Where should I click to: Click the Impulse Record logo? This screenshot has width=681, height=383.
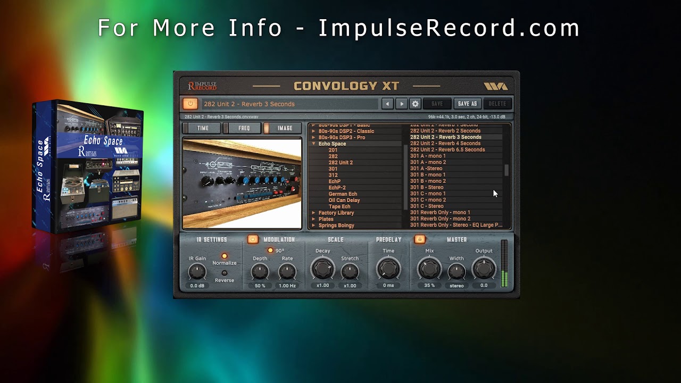[x=202, y=86]
